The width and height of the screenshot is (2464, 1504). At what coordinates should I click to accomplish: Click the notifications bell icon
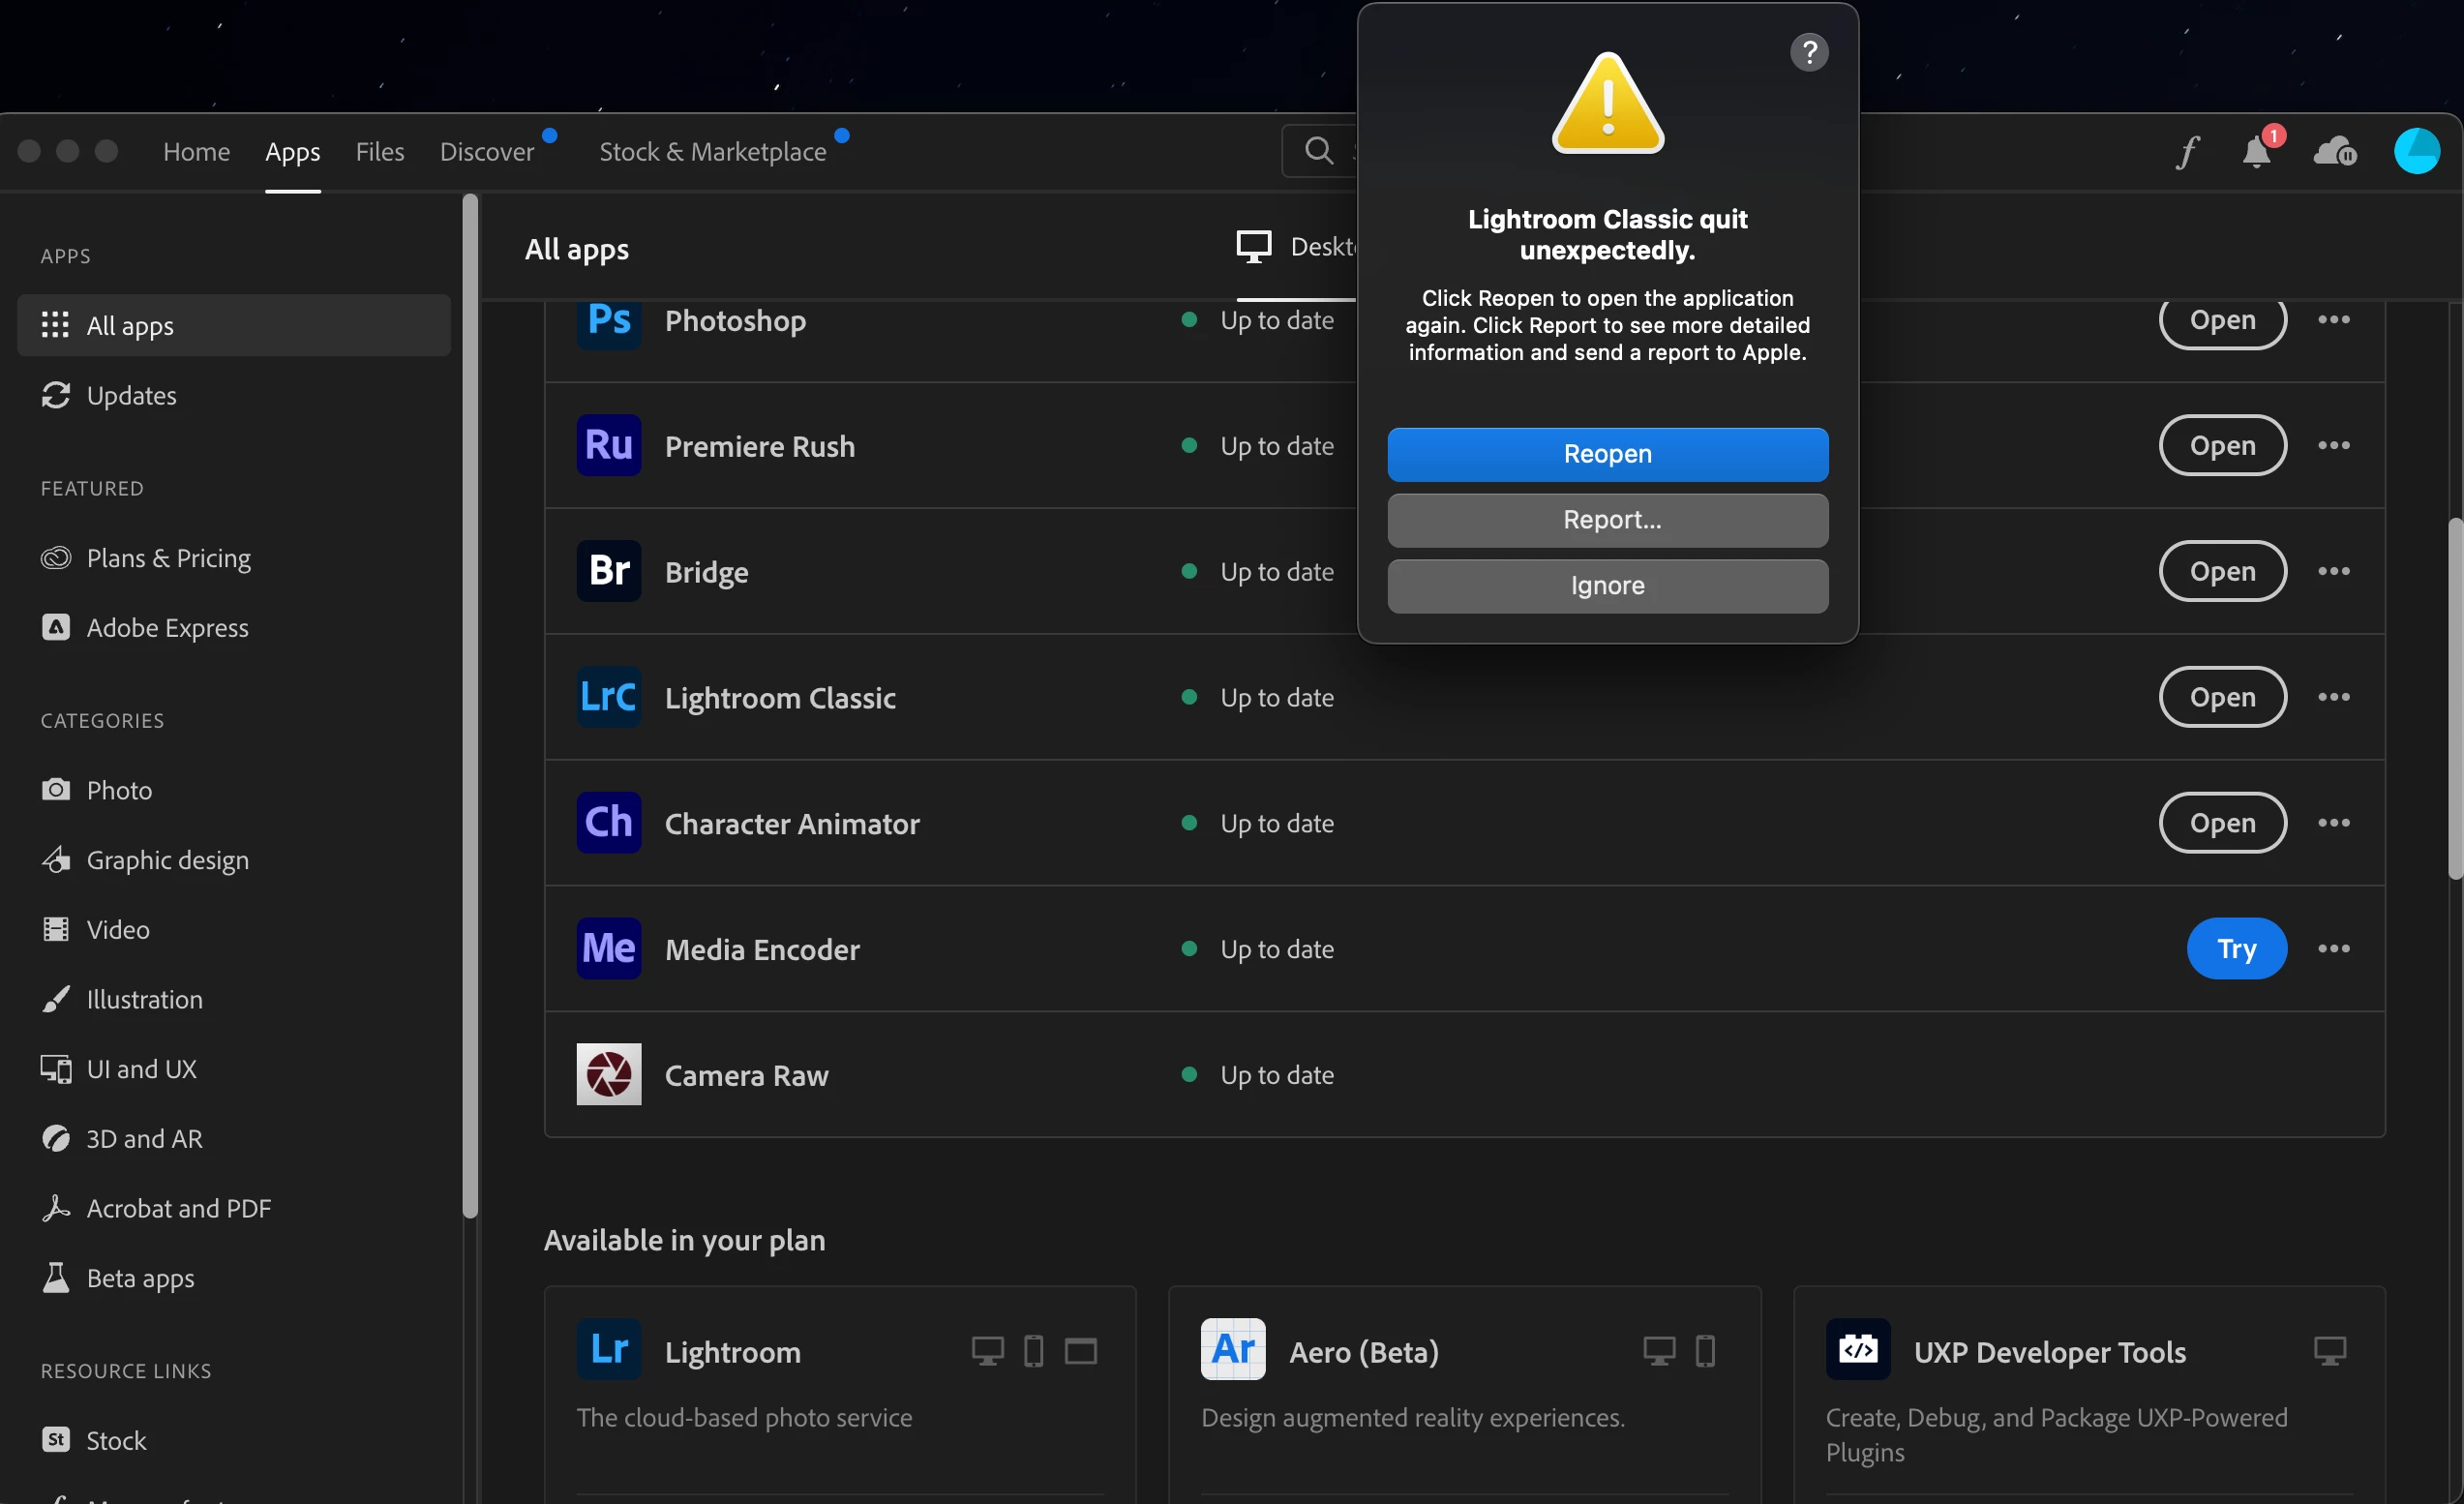pyautogui.click(x=2256, y=152)
